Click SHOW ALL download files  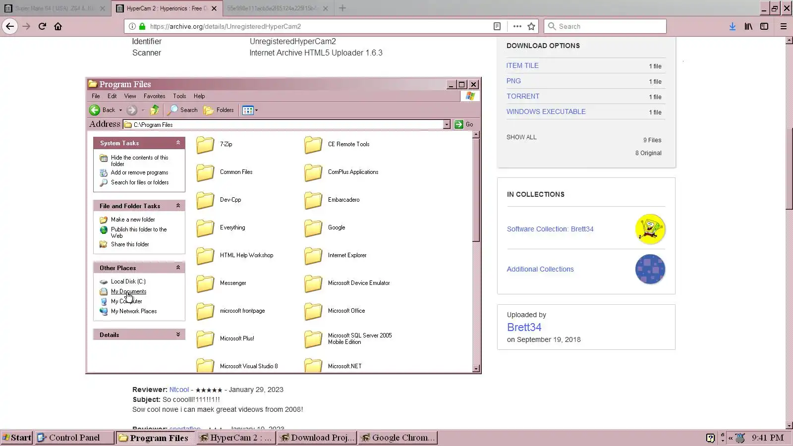[521, 137]
